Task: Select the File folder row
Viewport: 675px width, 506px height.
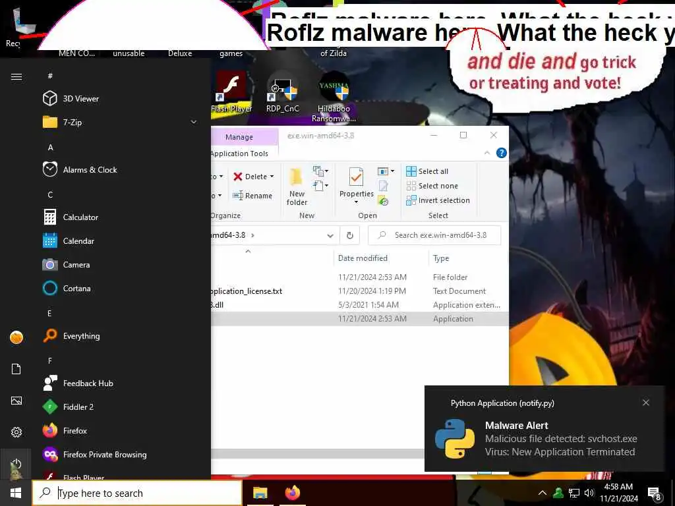Action: pyautogui.click(x=359, y=277)
